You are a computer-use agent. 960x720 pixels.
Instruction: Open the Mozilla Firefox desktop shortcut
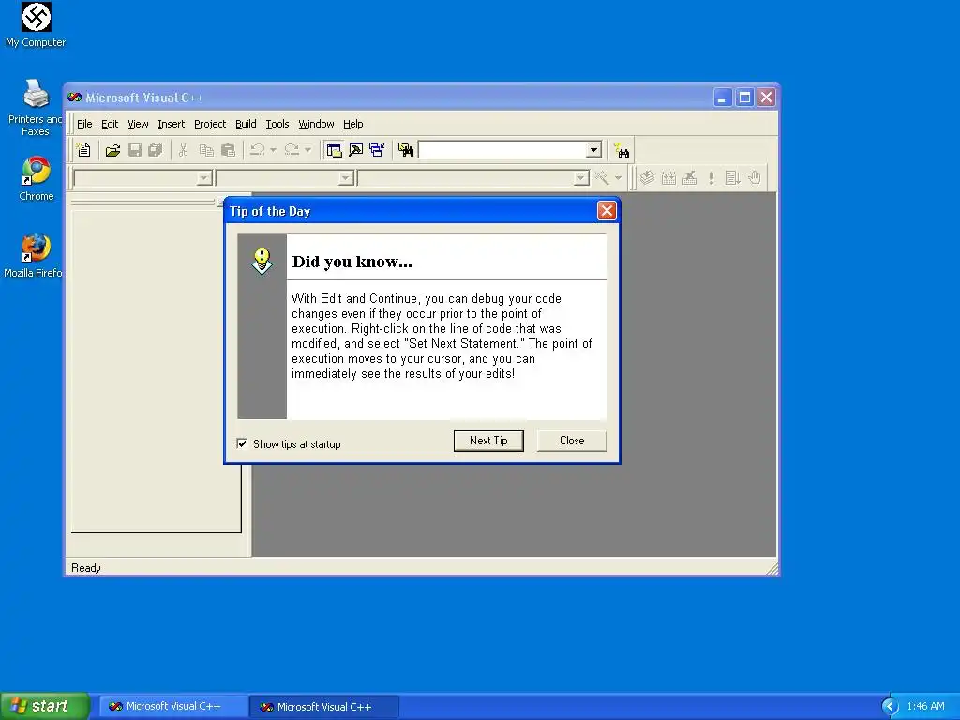[34, 255]
